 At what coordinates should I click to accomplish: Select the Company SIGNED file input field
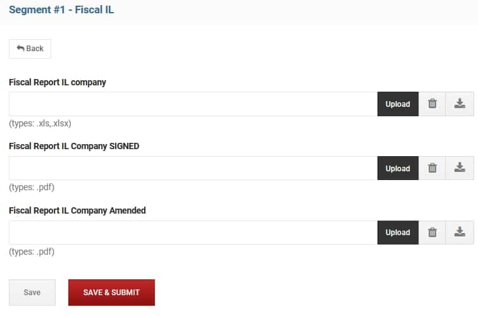click(x=193, y=168)
